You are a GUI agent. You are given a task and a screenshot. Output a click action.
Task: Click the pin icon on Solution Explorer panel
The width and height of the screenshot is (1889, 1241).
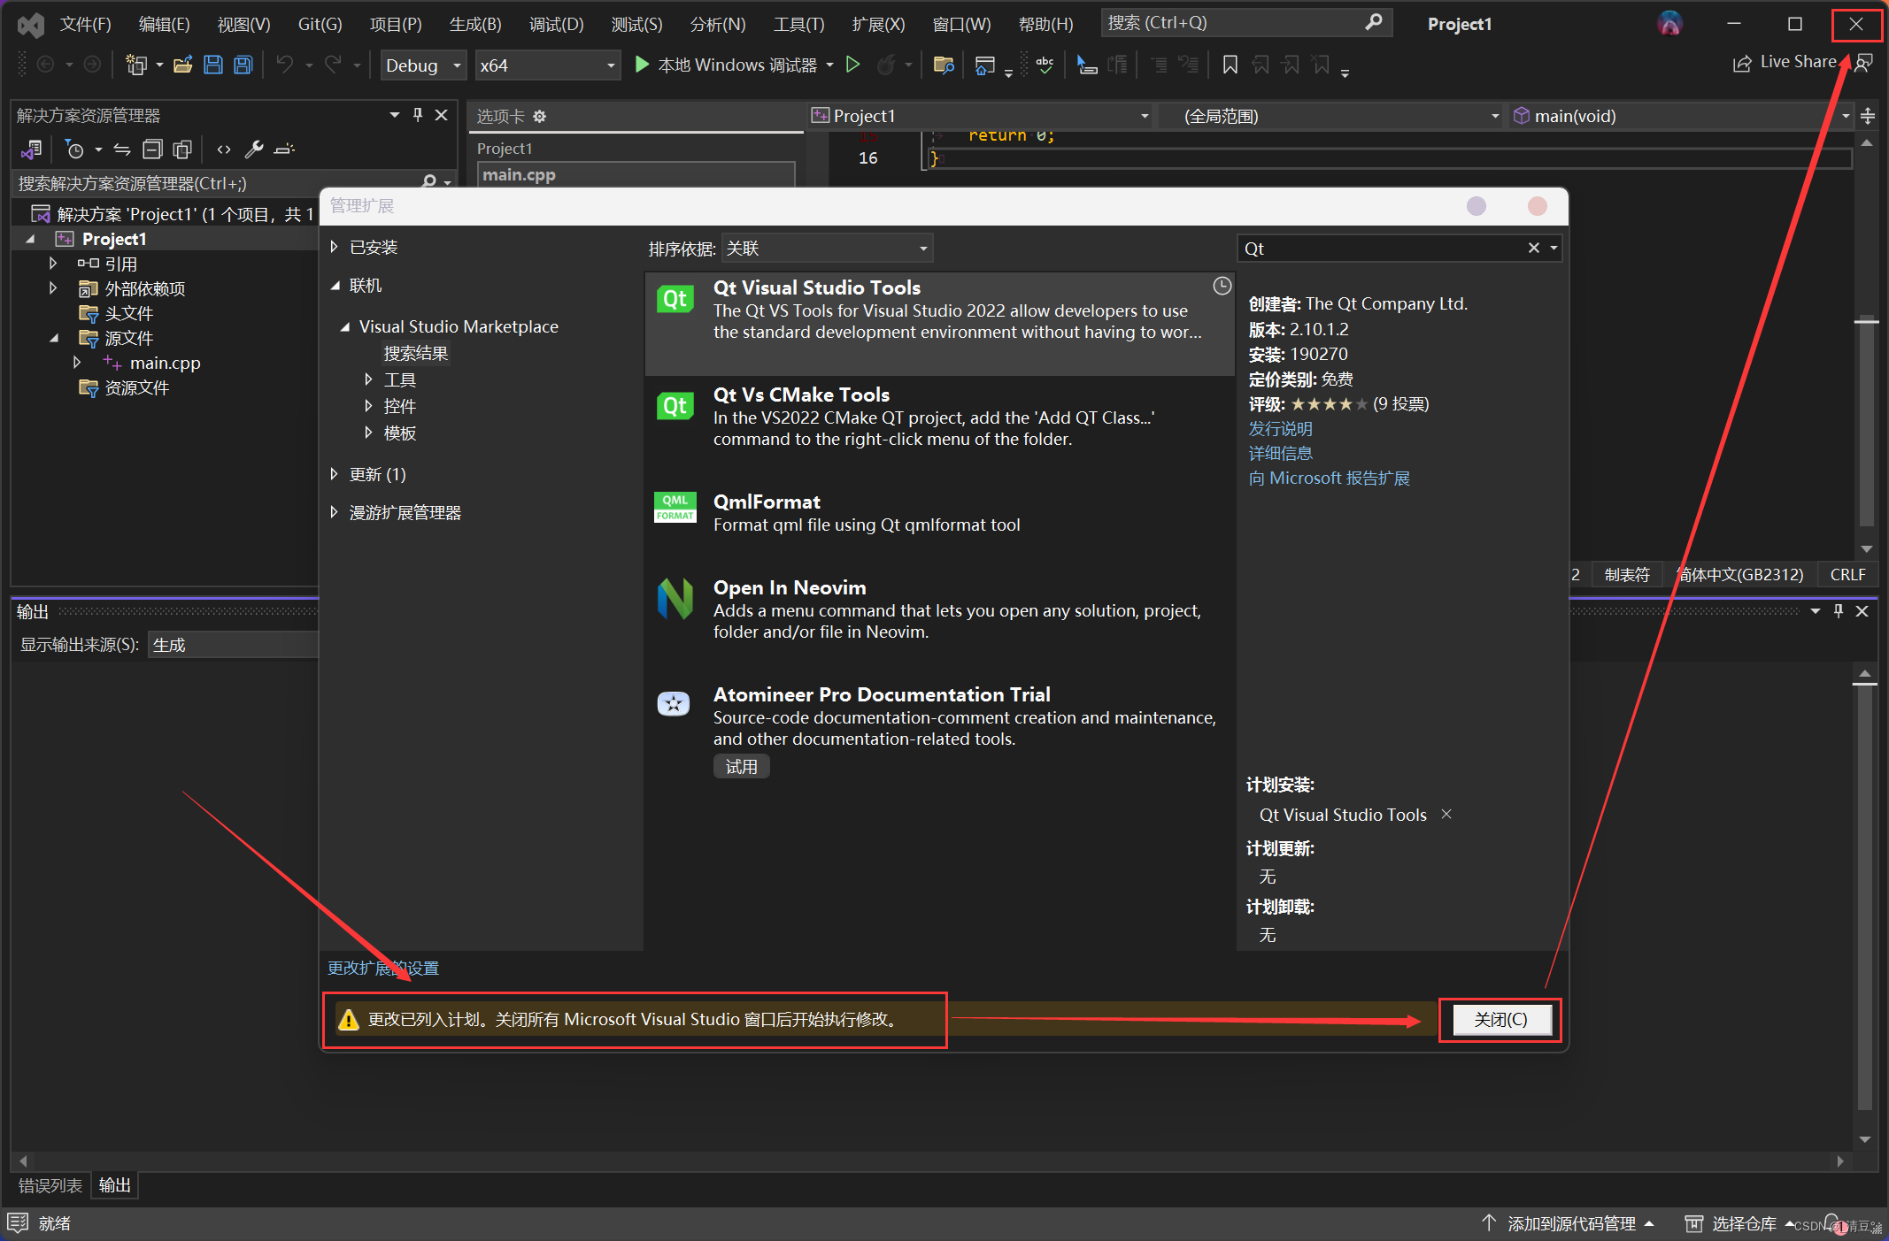click(x=418, y=115)
